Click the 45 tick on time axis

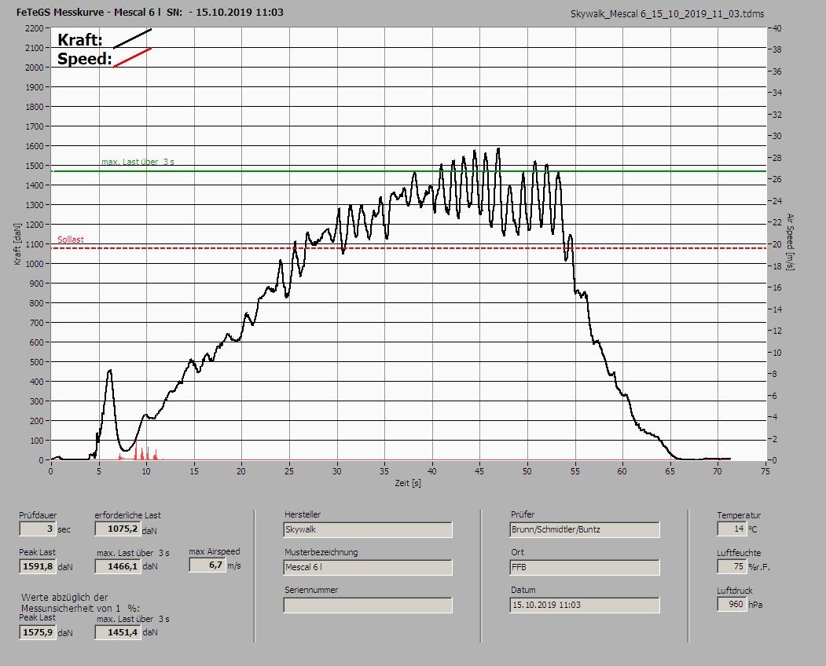(x=479, y=471)
